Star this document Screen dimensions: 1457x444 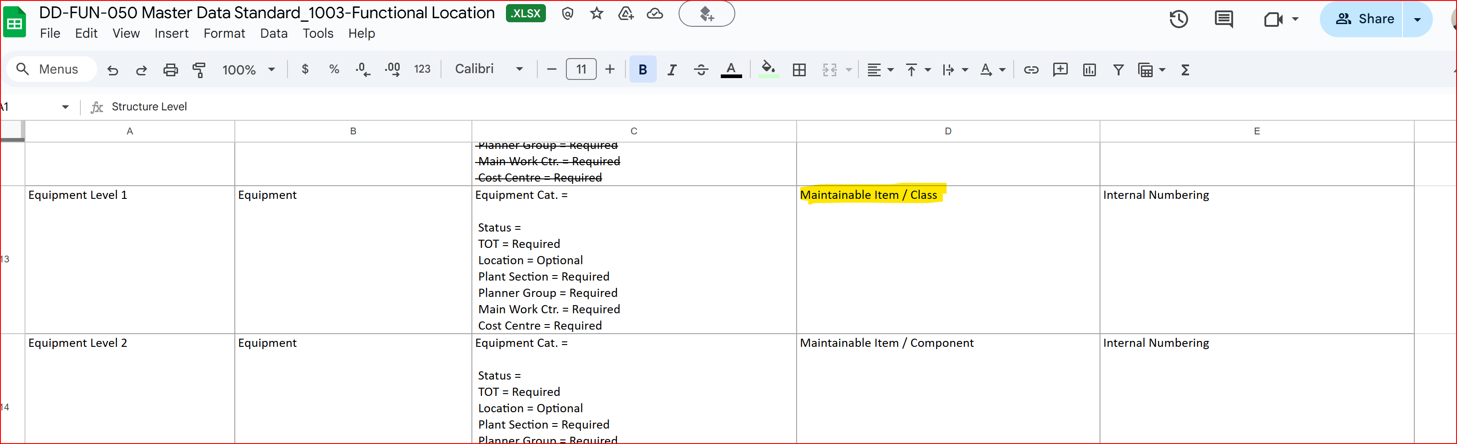596,14
